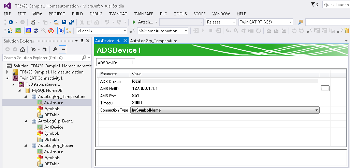Open the active documents list dropdown arrow
Viewport: 350px width, 168px height.
[347, 41]
